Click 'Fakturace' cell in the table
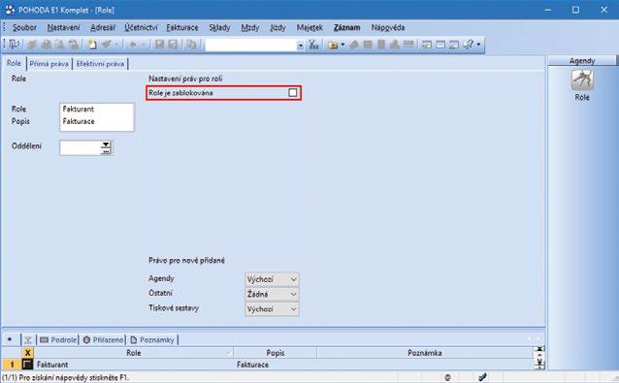 point(276,365)
